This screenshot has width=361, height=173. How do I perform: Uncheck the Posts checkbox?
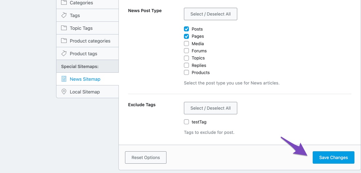[186, 29]
